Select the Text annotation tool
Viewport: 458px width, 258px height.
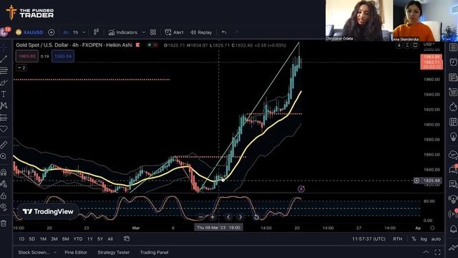(4, 94)
